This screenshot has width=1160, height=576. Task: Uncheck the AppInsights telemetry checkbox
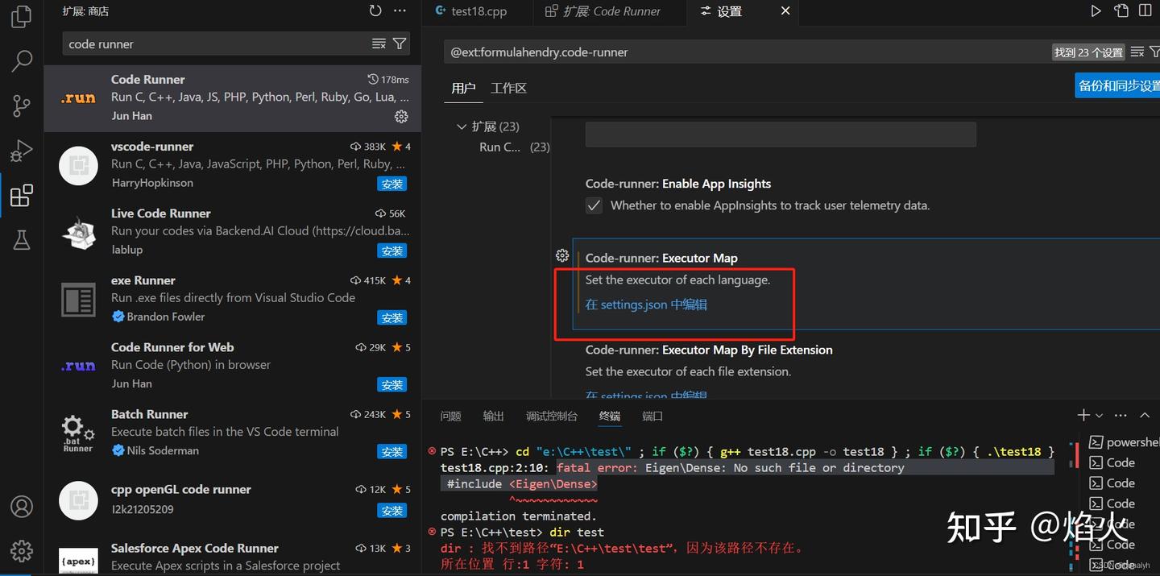tap(594, 205)
